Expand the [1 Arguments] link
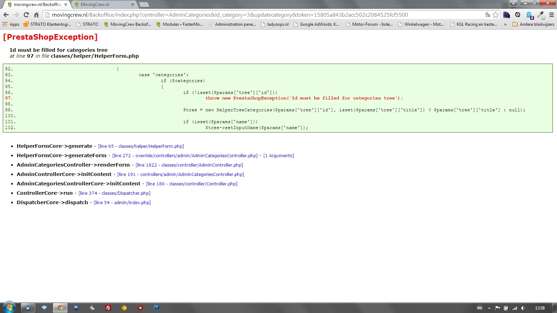Screen dimensions: 557x313 (x=278, y=156)
